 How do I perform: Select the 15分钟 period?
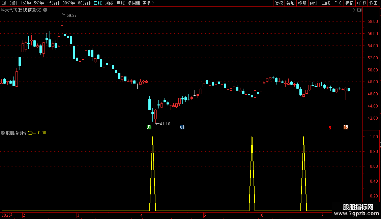click(53, 3)
